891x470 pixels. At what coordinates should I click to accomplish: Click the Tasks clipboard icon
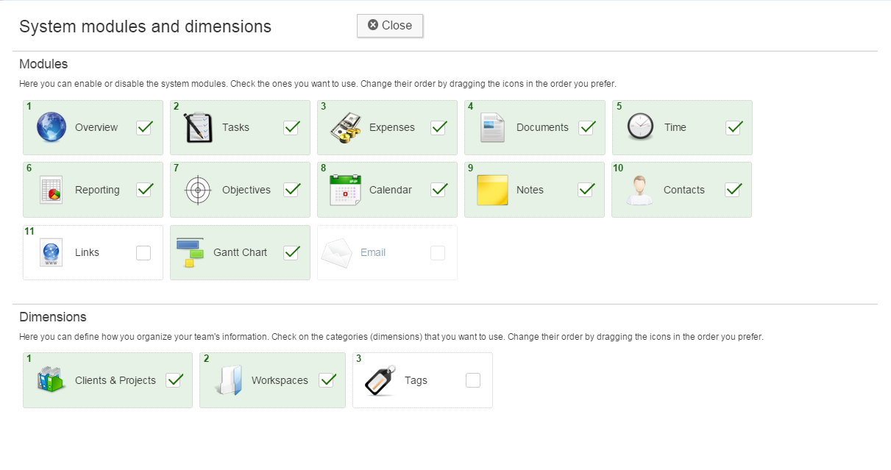[198, 127]
